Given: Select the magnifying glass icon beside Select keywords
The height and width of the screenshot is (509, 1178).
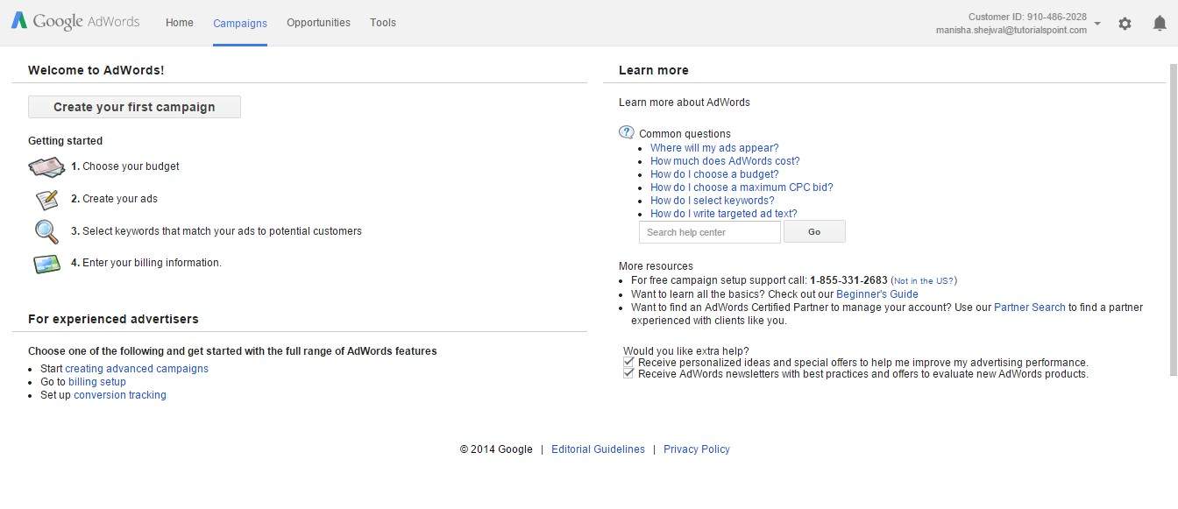Looking at the screenshot, I should click(46, 231).
